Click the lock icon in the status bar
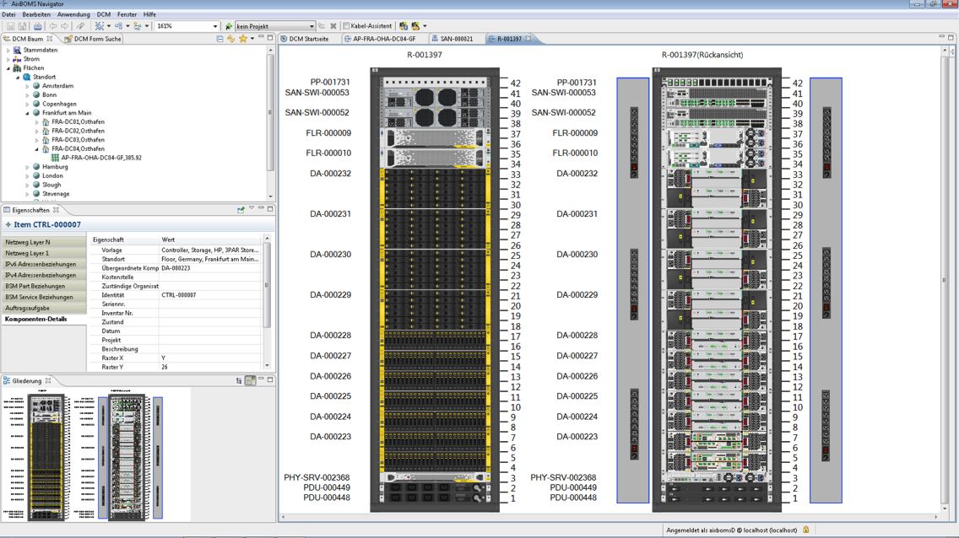Viewport: 959px width, 538px height. click(x=806, y=530)
